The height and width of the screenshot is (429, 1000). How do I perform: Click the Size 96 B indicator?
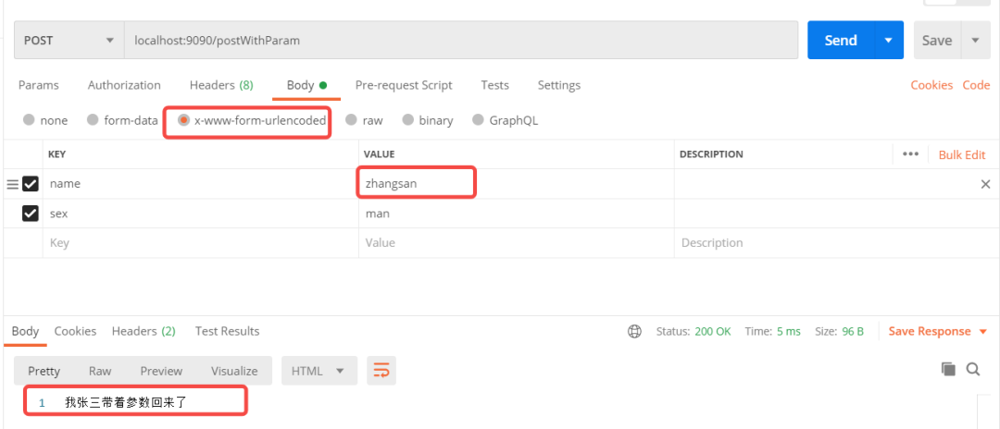(839, 332)
